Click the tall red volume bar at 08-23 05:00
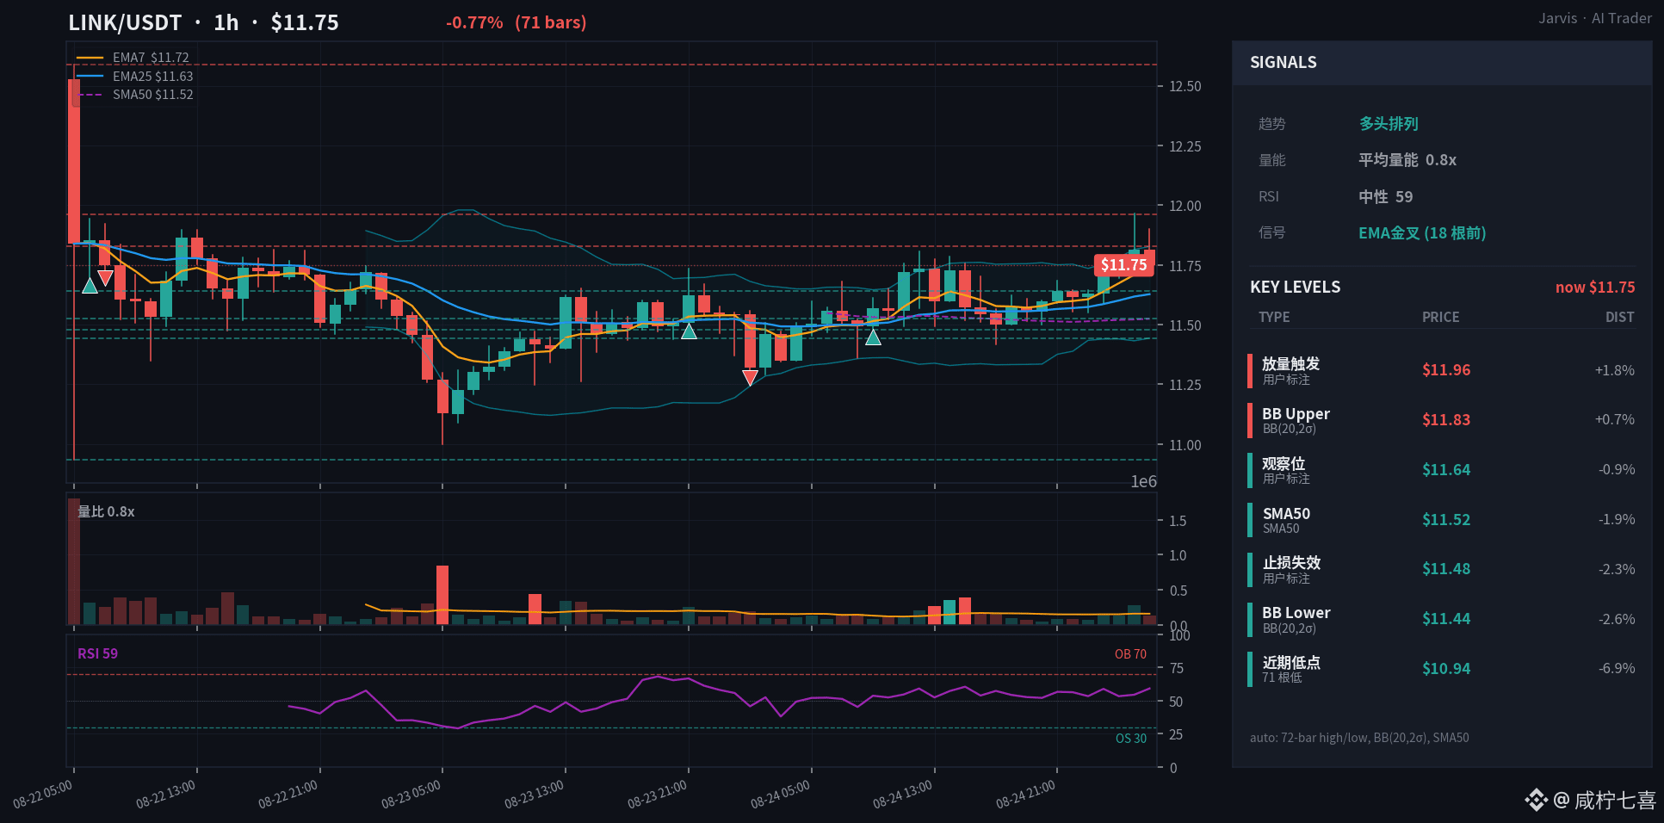The height and width of the screenshot is (823, 1664). [442, 595]
